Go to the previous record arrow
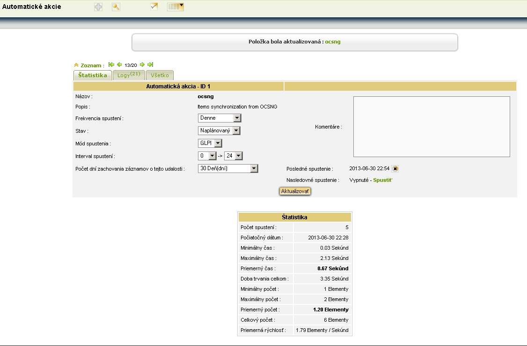Screen dimensions: 527x346 119,65
